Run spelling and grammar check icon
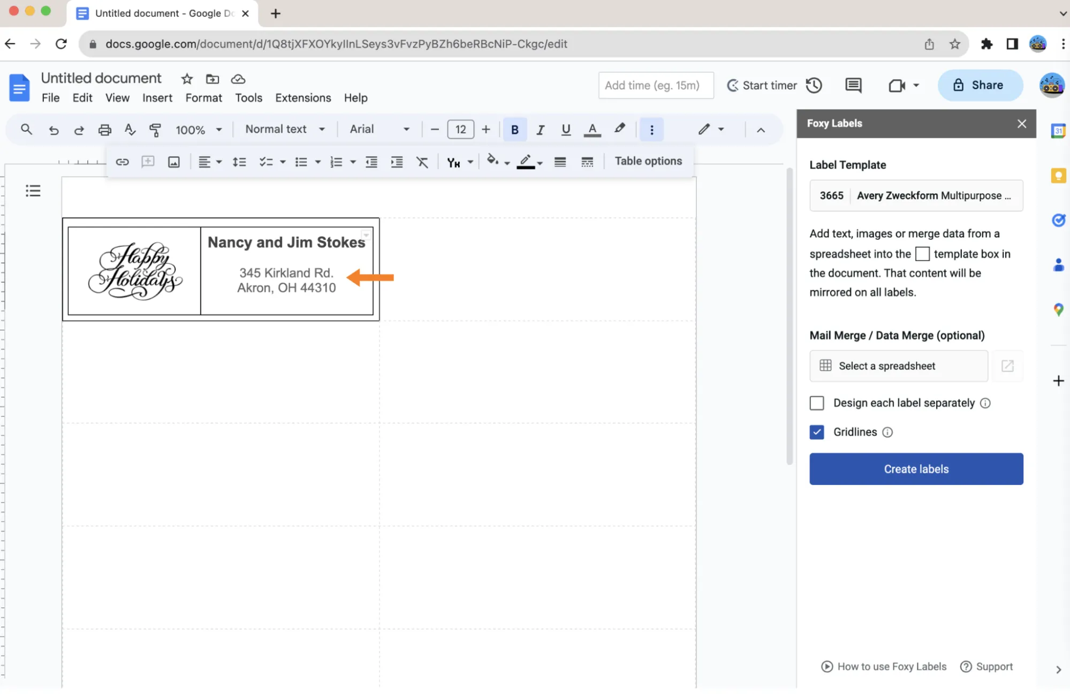 click(x=130, y=130)
